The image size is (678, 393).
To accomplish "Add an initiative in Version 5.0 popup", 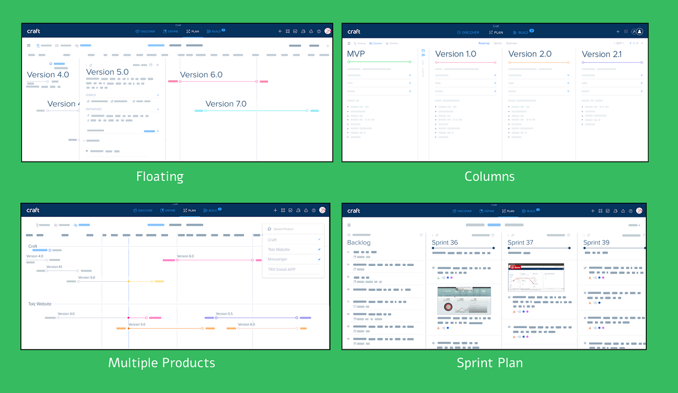I will pyautogui.click(x=158, y=109).
